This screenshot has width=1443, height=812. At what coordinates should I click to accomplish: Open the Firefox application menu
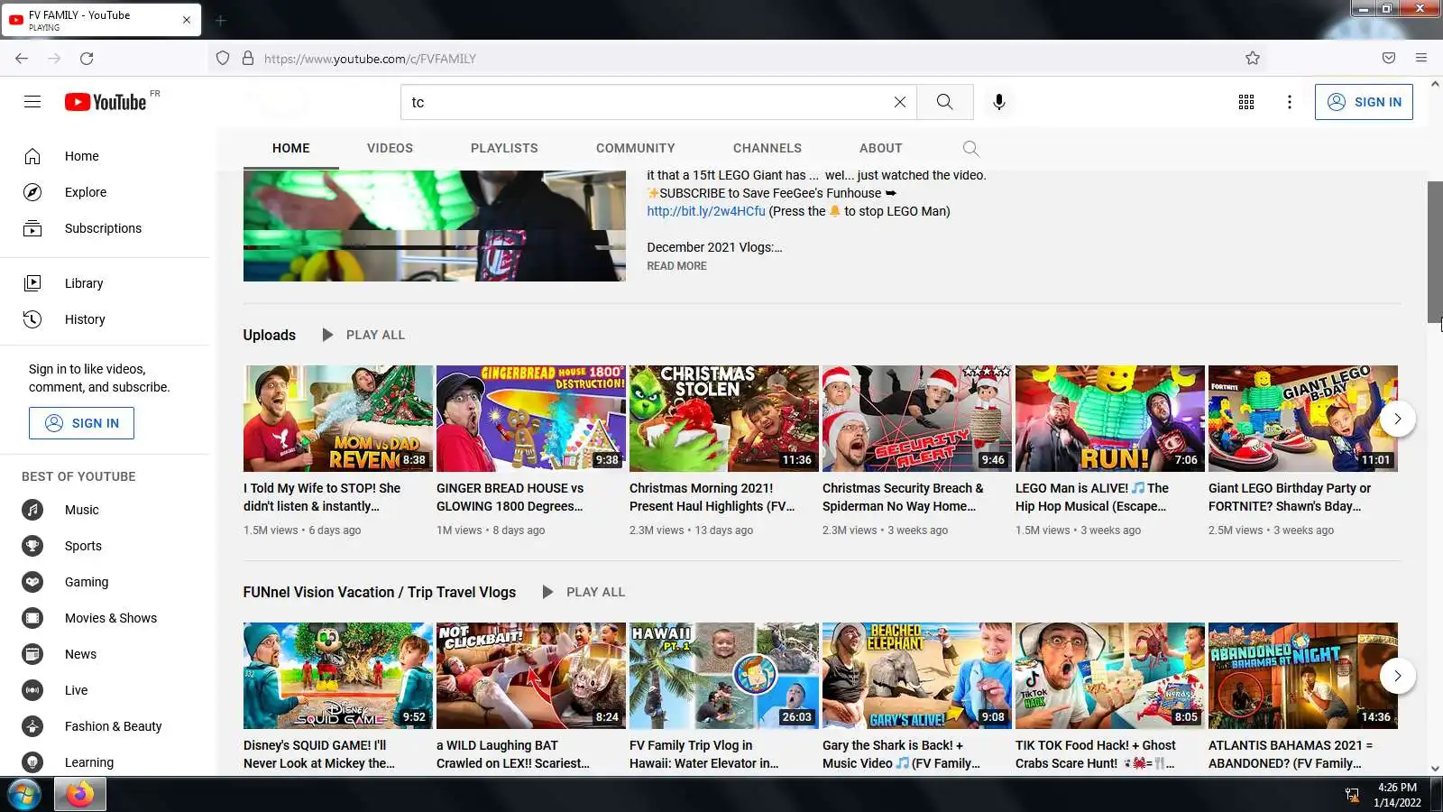click(x=1421, y=59)
